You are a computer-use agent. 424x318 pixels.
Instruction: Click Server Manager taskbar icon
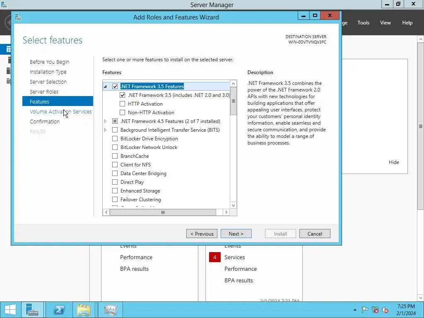tap(32, 310)
